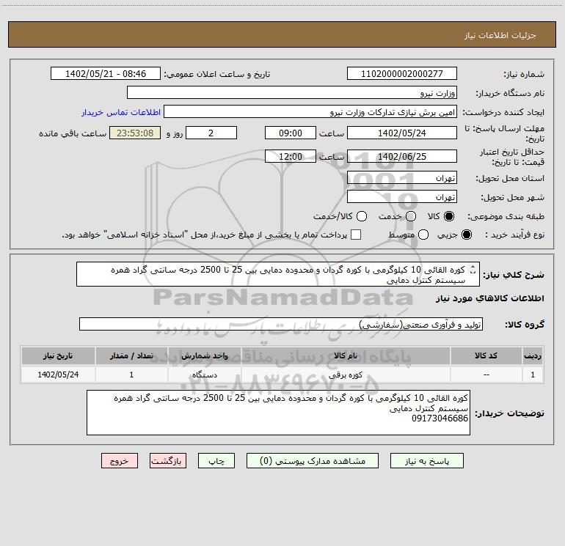This screenshot has height=546, width=565.
Task: Click the 'نام کالا' column header
Action: [x=346, y=355]
